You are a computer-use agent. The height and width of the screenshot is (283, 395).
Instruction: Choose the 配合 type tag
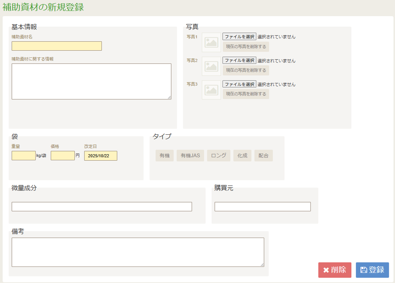[x=263, y=156]
